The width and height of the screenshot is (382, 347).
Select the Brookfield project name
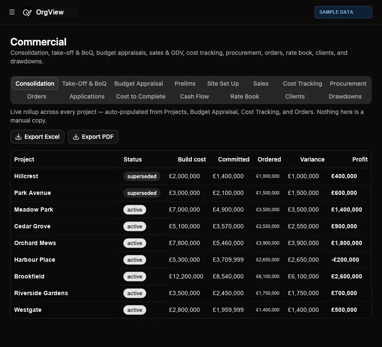pos(29,276)
